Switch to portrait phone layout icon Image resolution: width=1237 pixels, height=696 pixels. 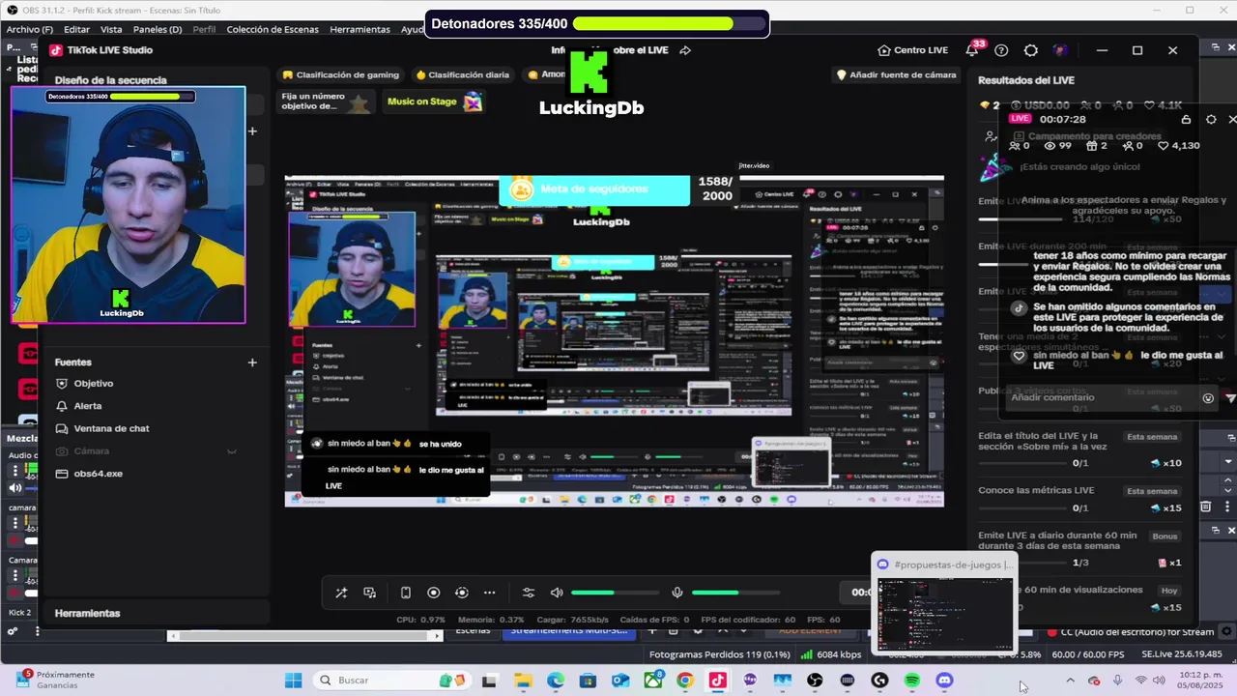tap(406, 593)
